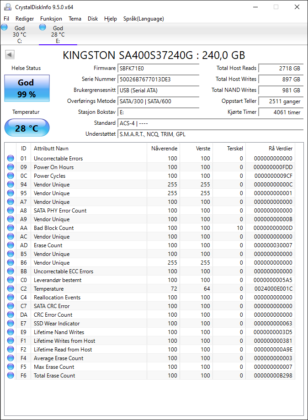The image size is (308, 420).
Task: Click the Nåverende column header
Action: point(164,149)
